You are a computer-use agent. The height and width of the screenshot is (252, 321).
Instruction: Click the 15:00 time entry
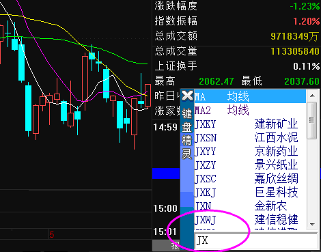pyautogui.click(x=165, y=208)
